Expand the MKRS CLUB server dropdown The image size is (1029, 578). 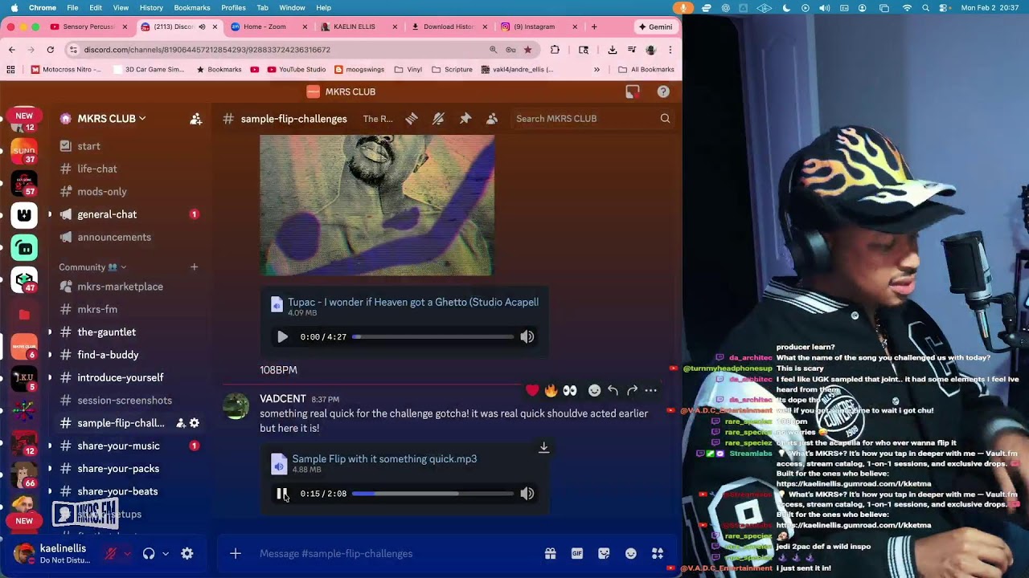click(x=142, y=119)
